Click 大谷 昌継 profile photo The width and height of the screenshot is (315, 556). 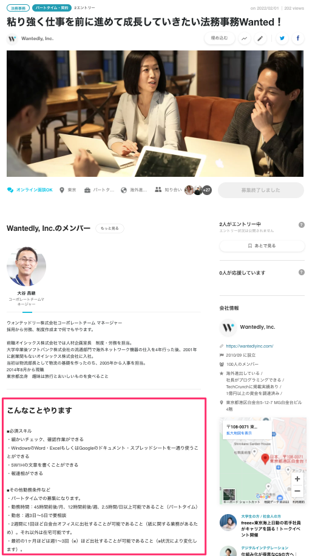click(26, 266)
